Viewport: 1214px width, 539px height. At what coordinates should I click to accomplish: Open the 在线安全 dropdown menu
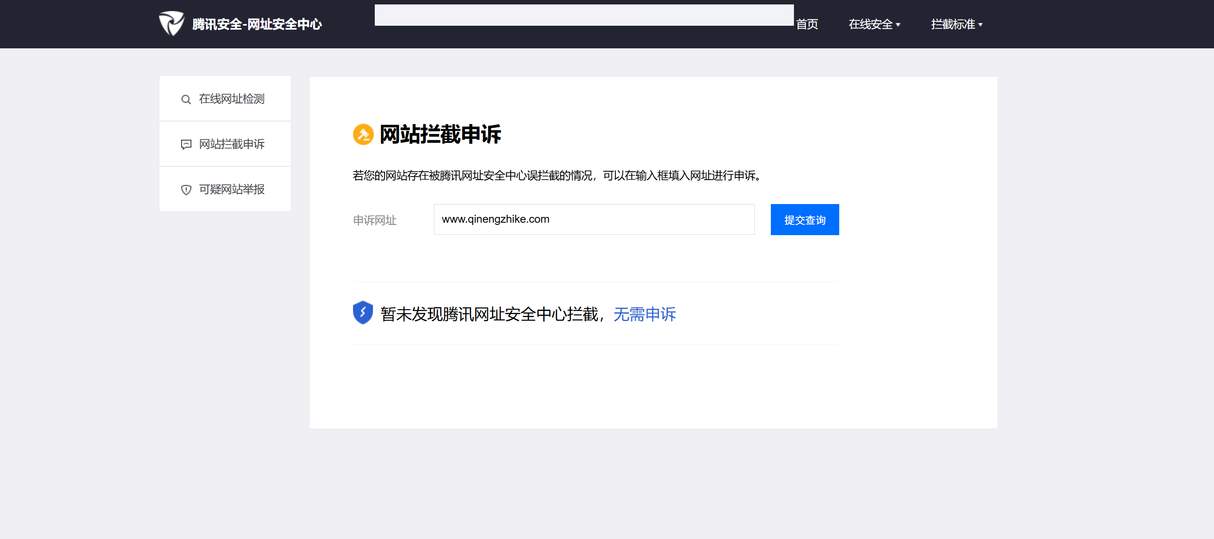pyautogui.click(x=870, y=24)
